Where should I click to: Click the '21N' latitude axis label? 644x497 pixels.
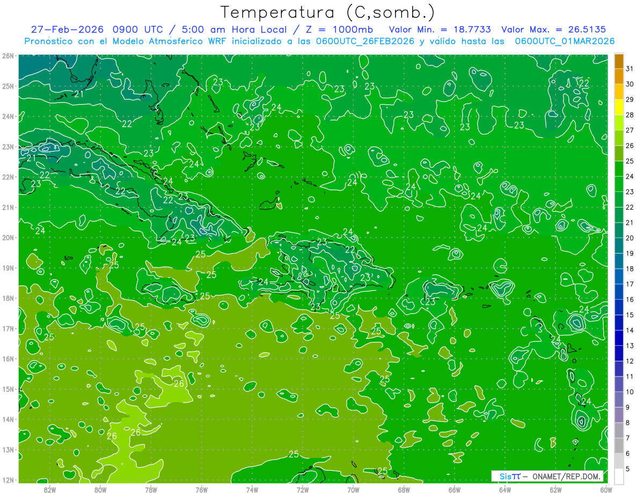(8, 207)
